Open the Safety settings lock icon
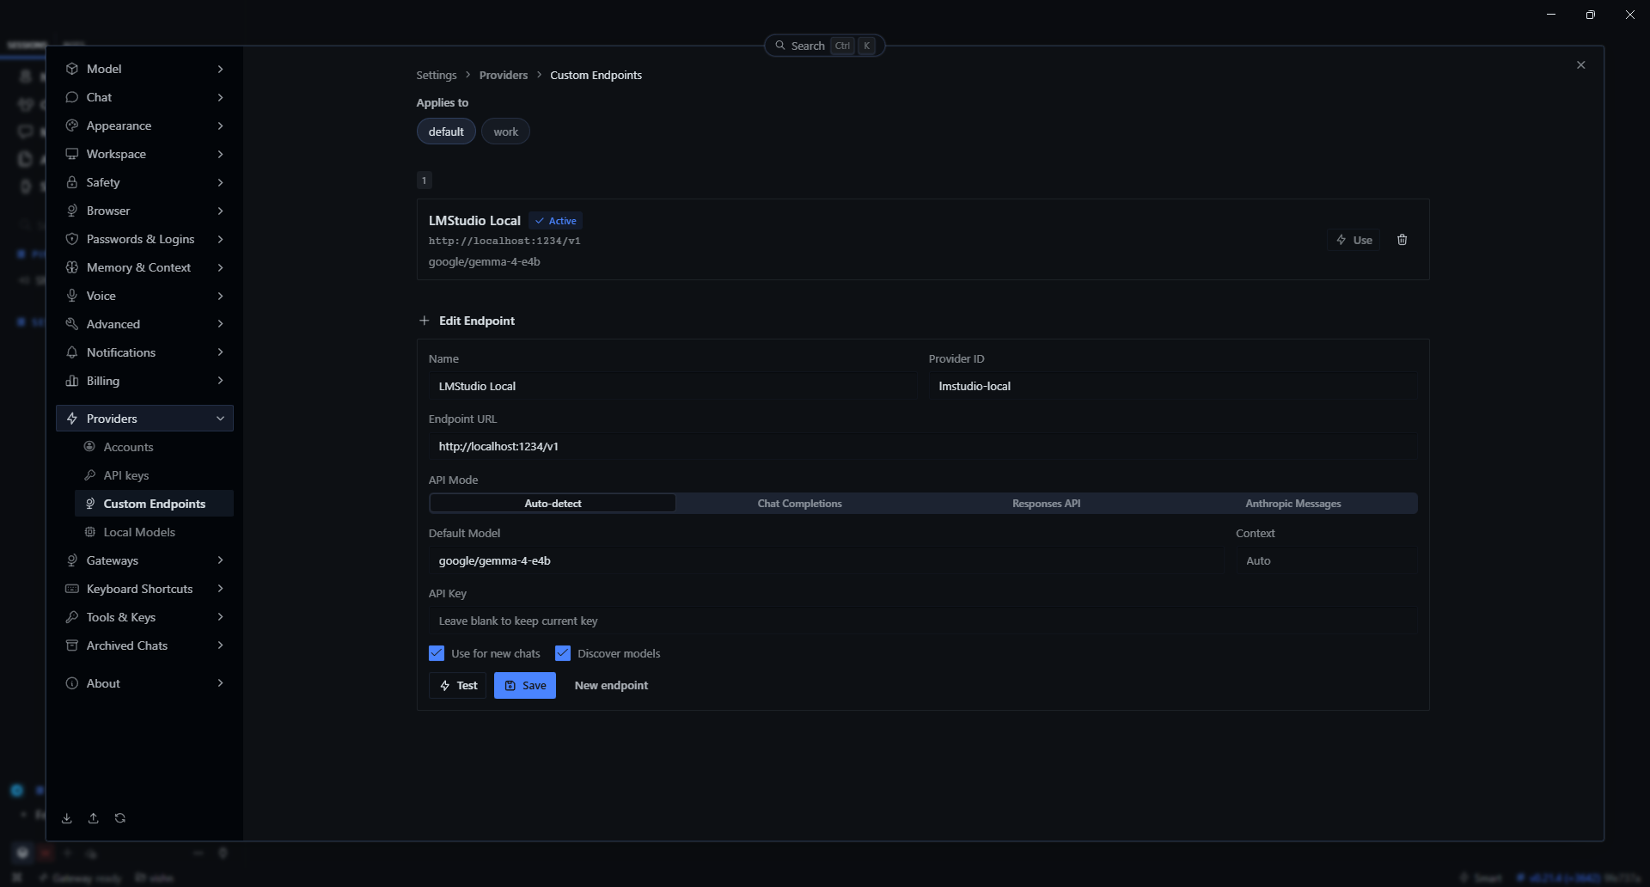 click(72, 182)
